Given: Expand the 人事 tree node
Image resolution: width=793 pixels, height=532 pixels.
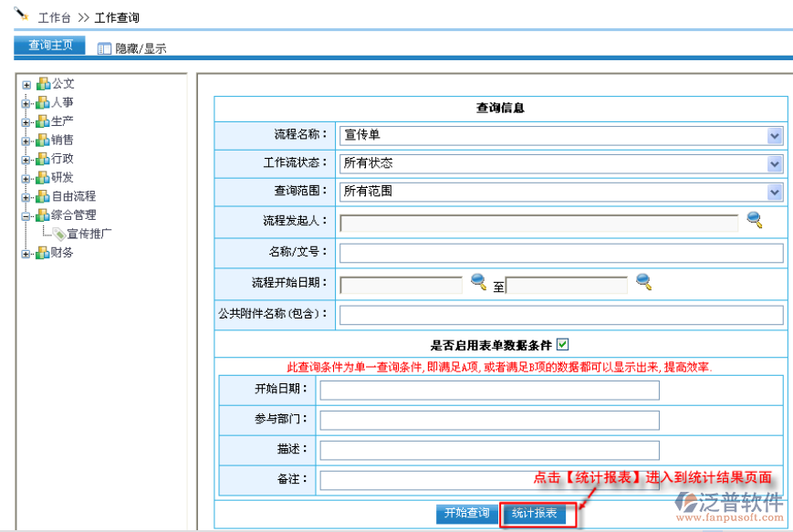Looking at the screenshot, I should pos(26,103).
